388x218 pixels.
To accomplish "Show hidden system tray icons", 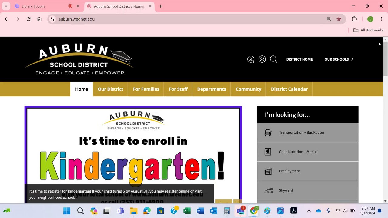I will point(309,211).
